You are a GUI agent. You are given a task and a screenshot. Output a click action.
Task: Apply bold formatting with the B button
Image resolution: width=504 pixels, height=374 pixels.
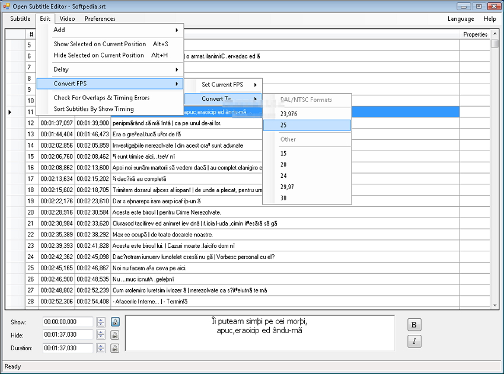414,325
